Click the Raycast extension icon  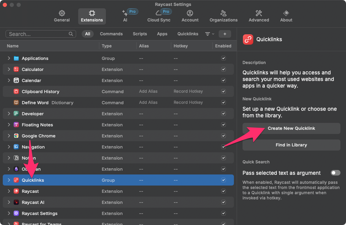pos(16,191)
